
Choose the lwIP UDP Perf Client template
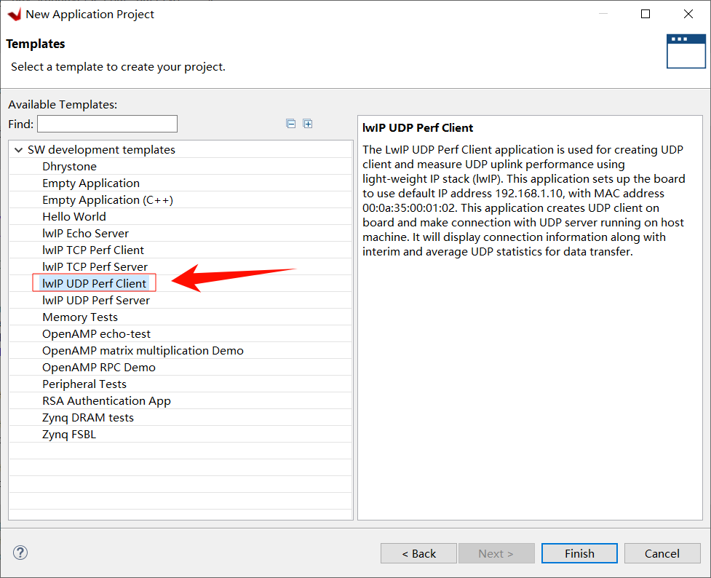[x=95, y=283]
